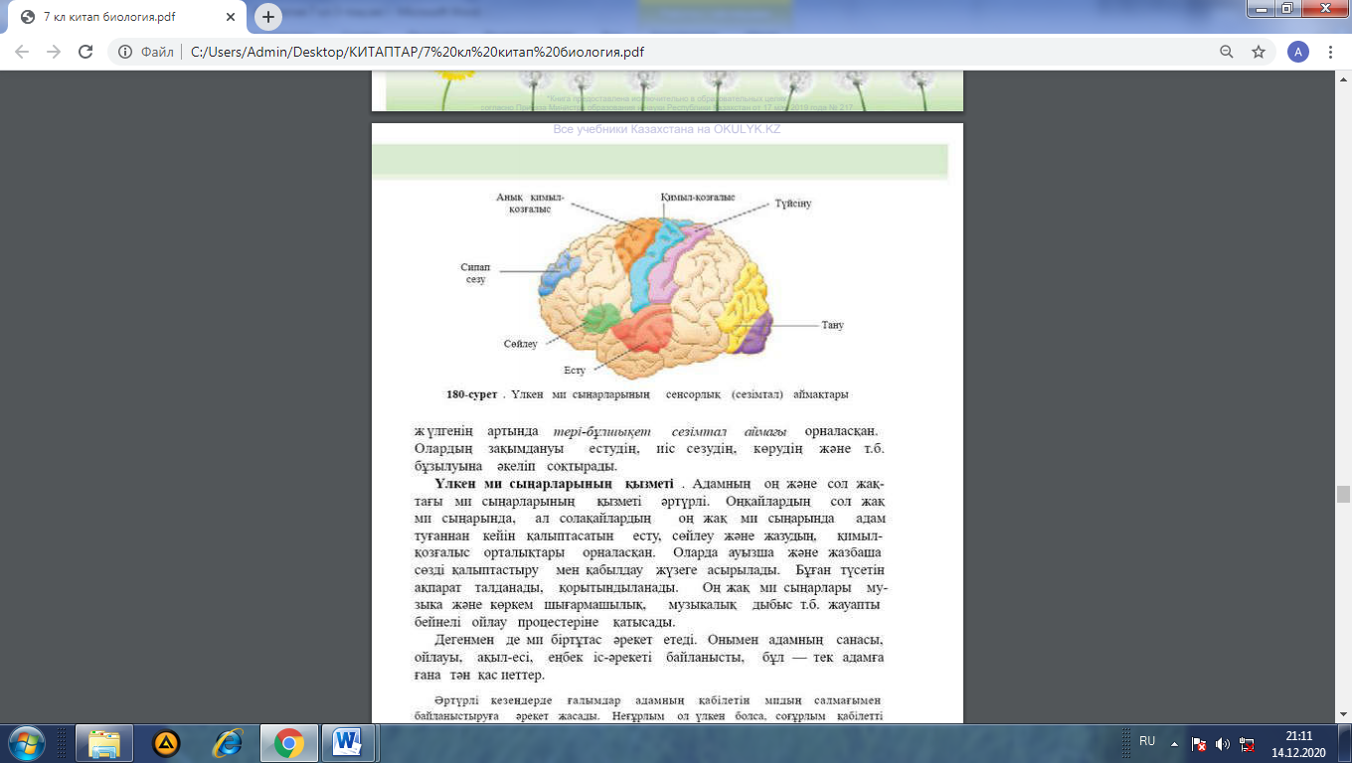The image size is (1352, 763).
Task: Click the Windows Start button
Action: point(25,743)
